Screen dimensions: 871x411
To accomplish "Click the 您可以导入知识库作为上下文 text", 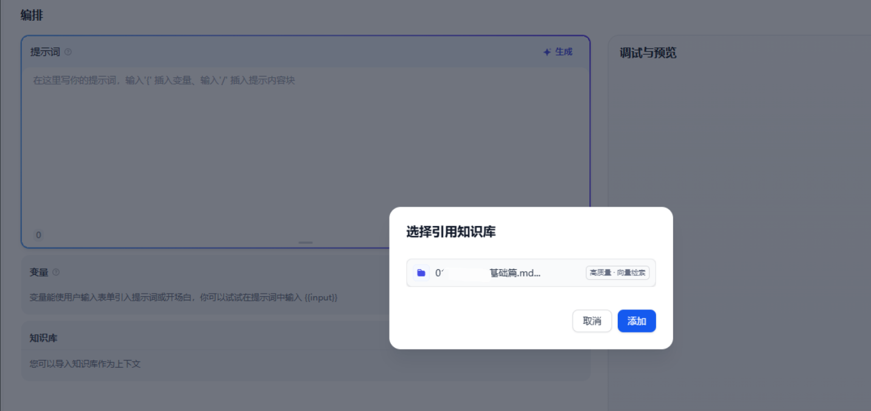I will point(85,364).
